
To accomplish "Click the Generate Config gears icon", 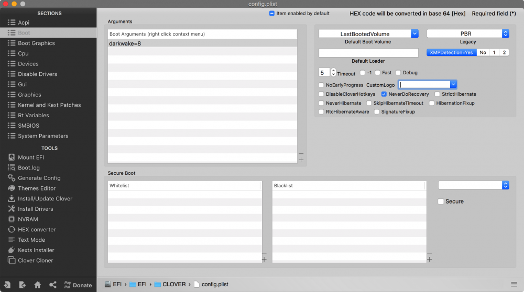I will 12,178.
